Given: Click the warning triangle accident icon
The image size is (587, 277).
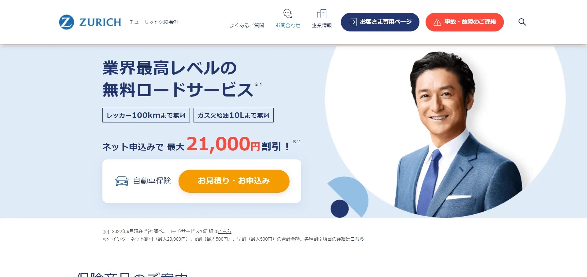Looking at the screenshot, I should (x=437, y=22).
